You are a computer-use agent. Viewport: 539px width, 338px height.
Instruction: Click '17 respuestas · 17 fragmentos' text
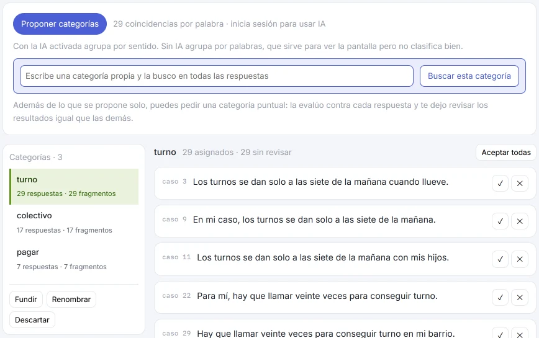tap(65, 230)
